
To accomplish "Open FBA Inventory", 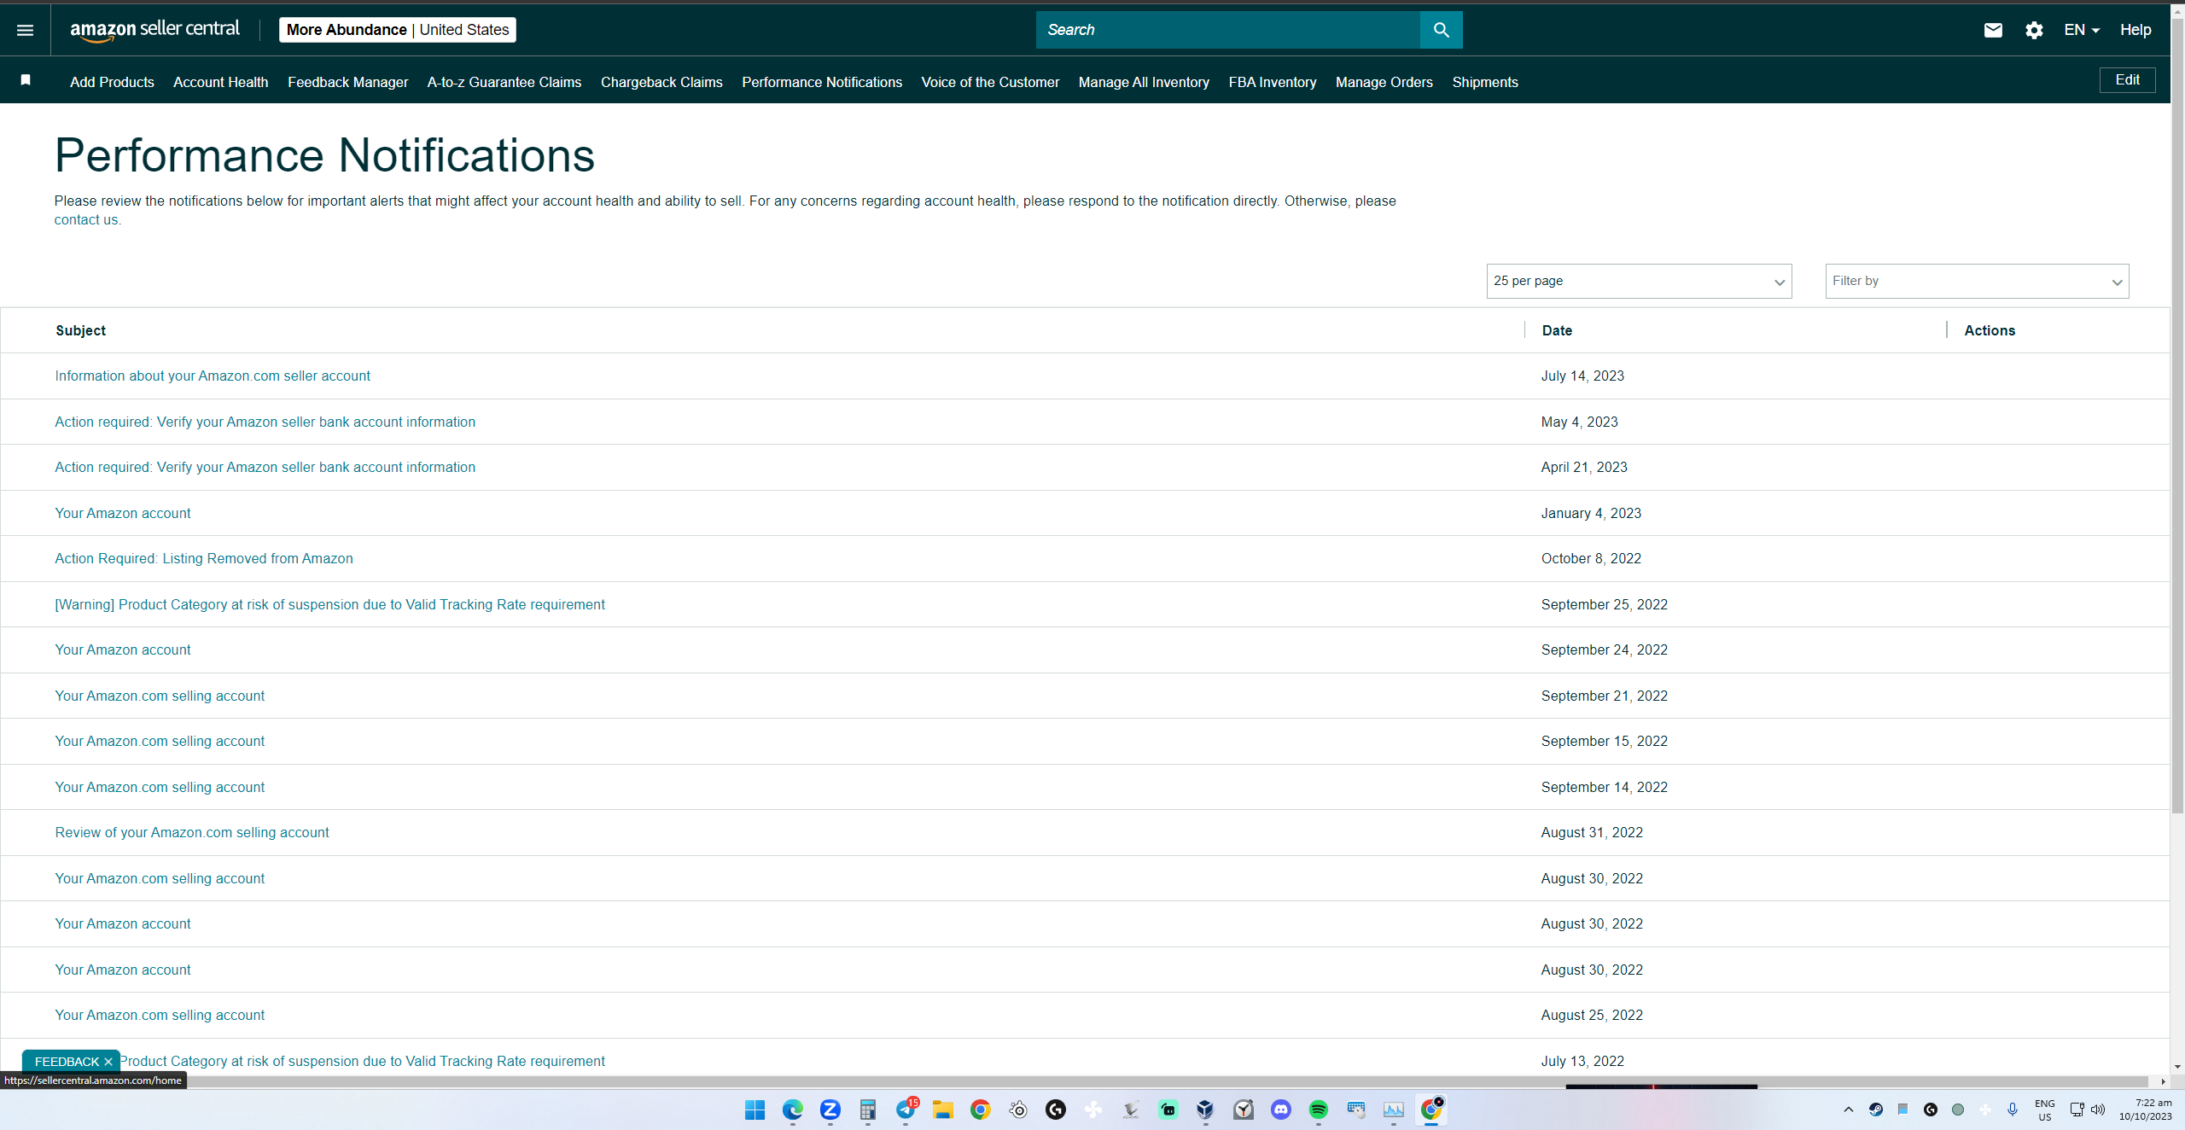I will 1273,82.
